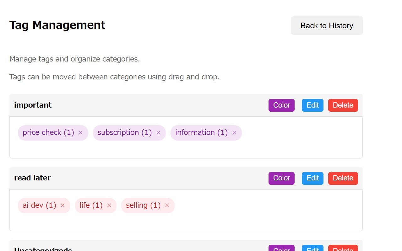
Task: Delete the ai dev tag via ×
Action: pos(62,206)
